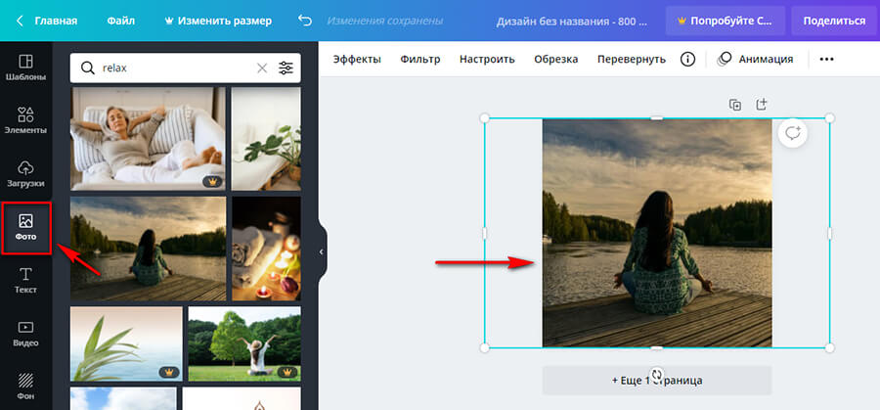Open the Фильтр filter options
Image resolution: width=880 pixels, height=410 pixels.
click(420, 59)
